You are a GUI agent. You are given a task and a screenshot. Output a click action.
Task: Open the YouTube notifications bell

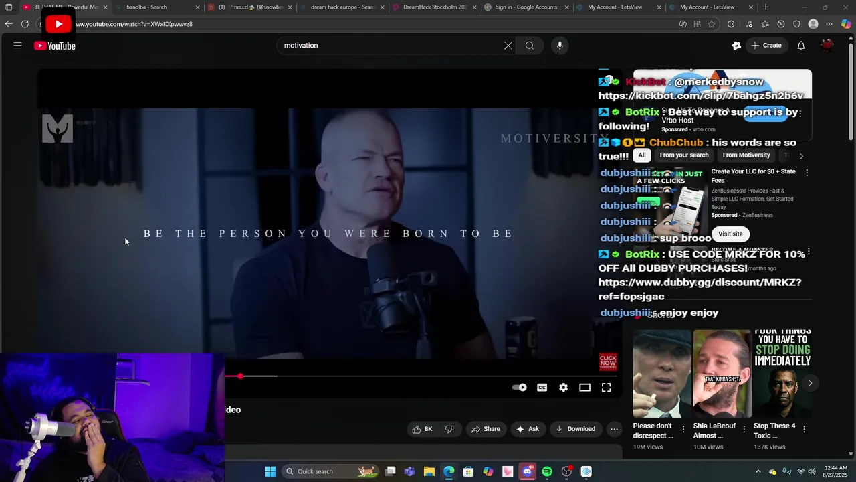coord(801,46)
